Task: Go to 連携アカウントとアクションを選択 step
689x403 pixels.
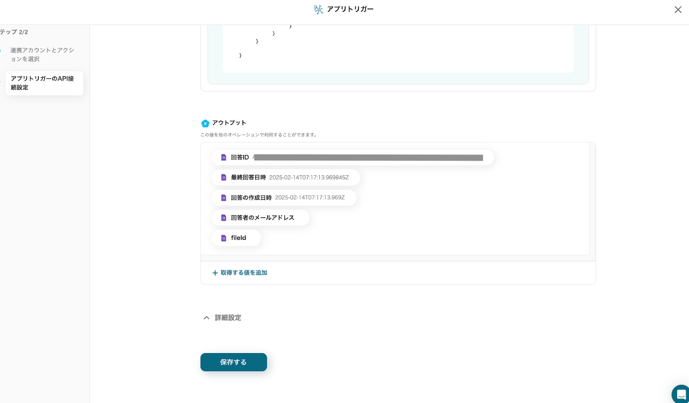Action: point(42,55)
